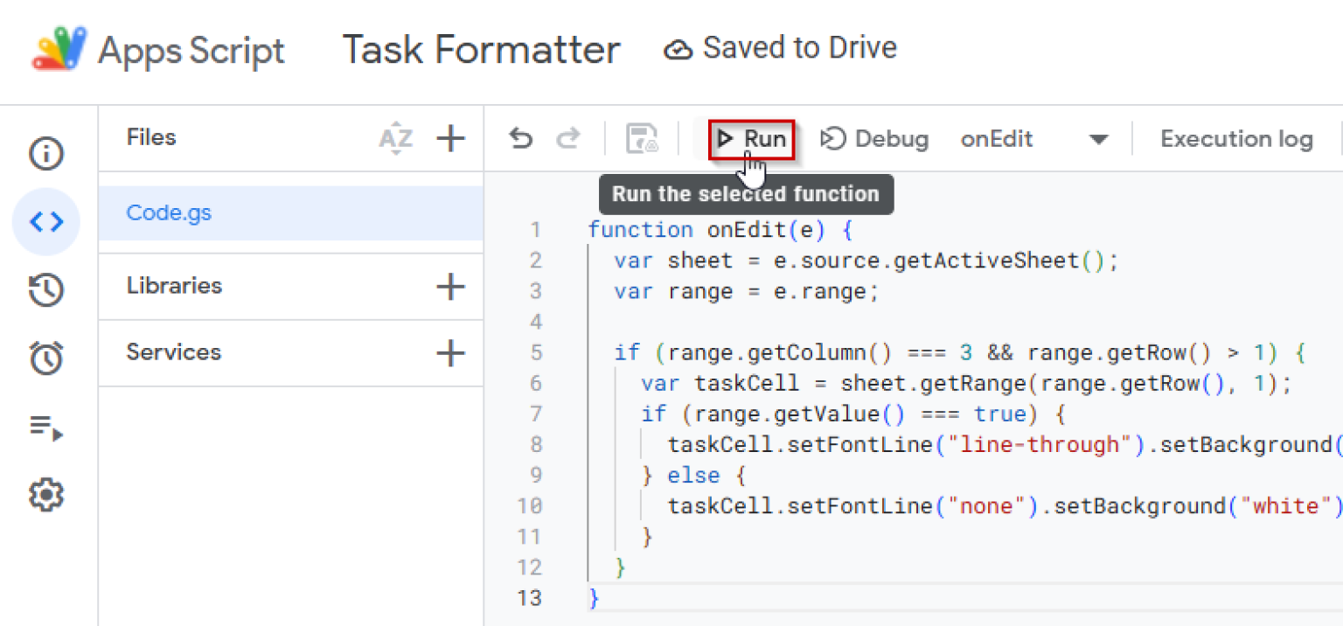Click the Apps Script logo
This screenshot has width=1343, height=626.
pyautogui.click(x=59, y=49)
